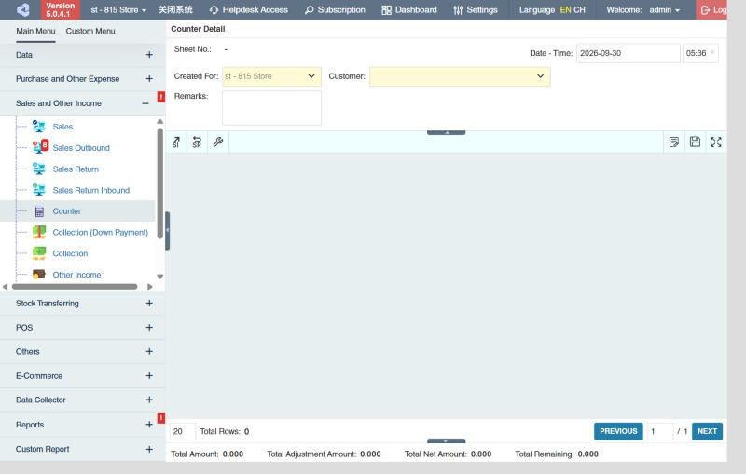Open the Customer dropdown
Image resolution: width=746 pixels, height=474 pixels.
[x=460, y=76]
